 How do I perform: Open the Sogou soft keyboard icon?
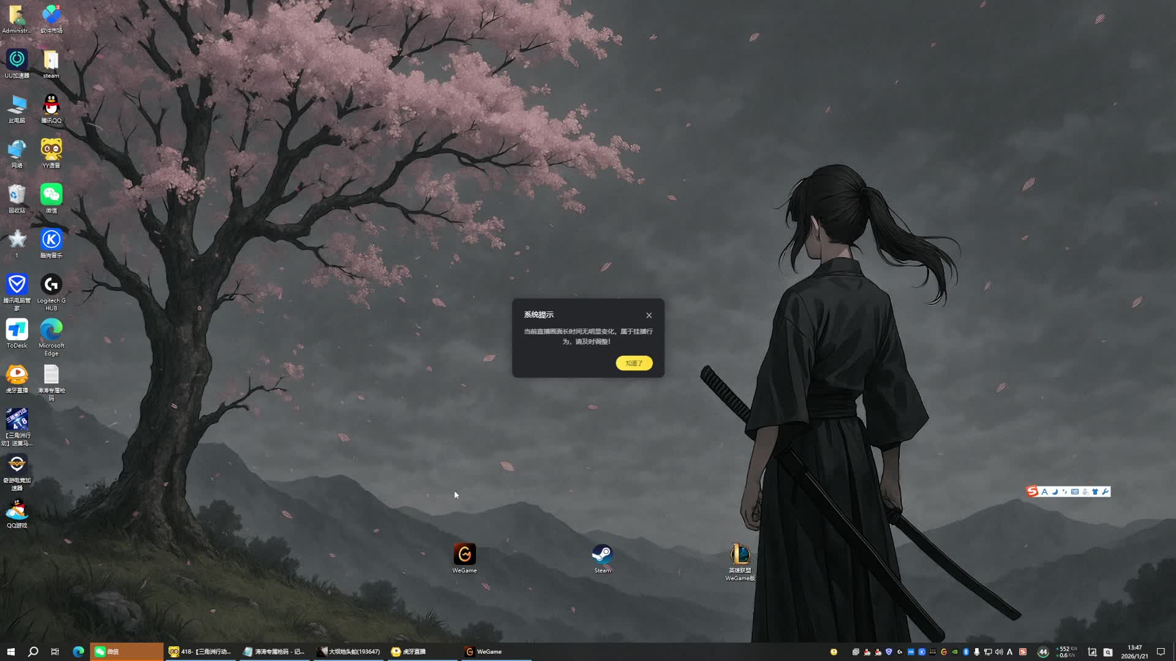[x=1075, y=491]
